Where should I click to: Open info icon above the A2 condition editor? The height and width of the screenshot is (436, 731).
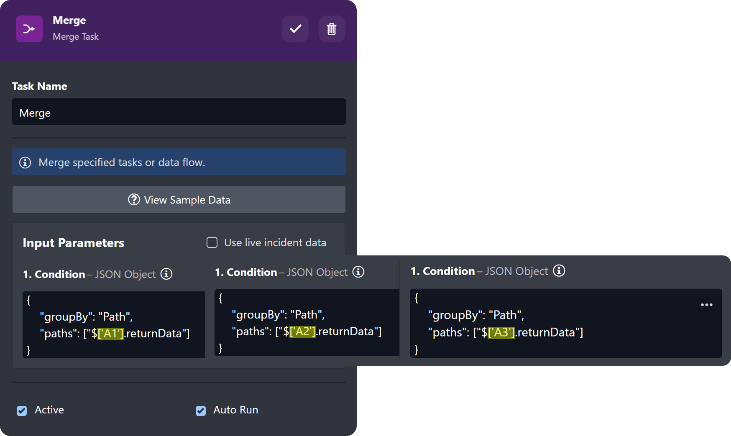(358, 272)
